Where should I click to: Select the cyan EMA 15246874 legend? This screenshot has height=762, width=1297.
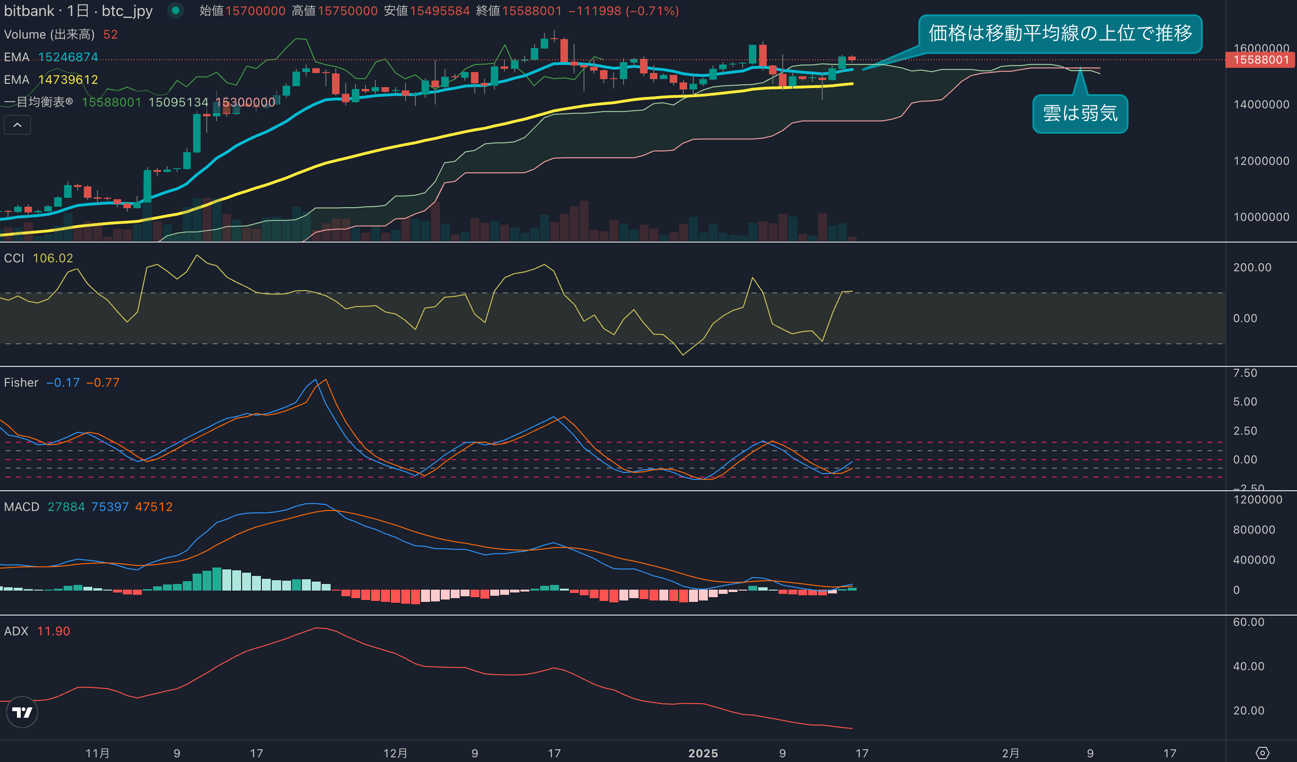50,57
